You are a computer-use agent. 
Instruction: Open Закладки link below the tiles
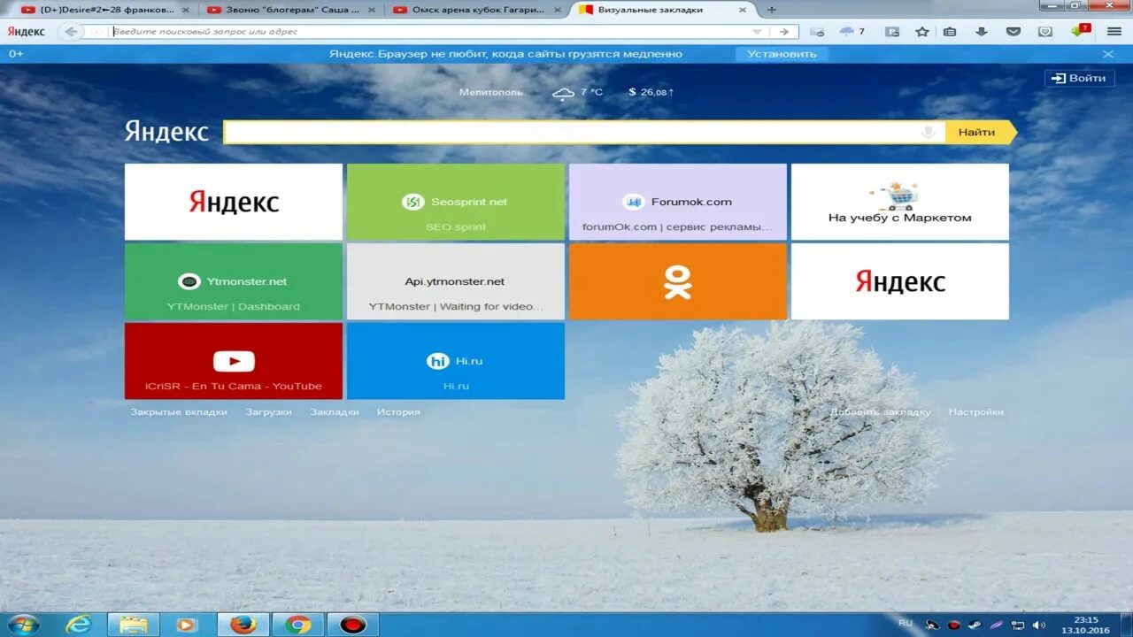(x=335, y=412)
